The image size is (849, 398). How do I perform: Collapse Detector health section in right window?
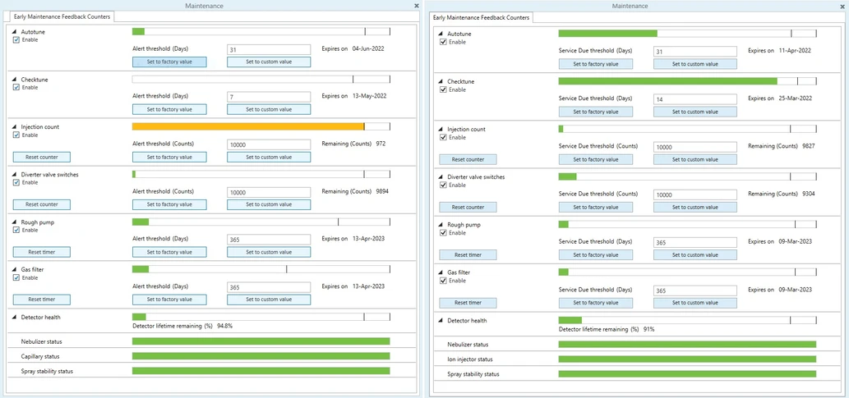click(x=441, y=321)
